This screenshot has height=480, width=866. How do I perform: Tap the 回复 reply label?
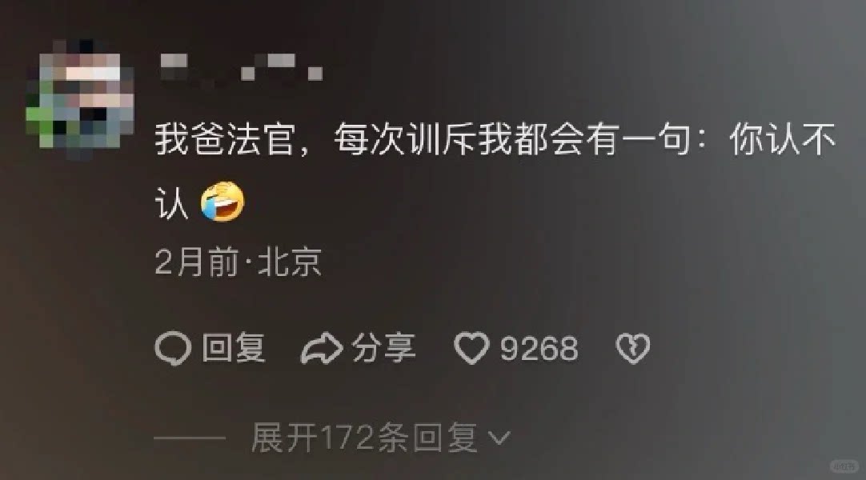click(234, 348)
